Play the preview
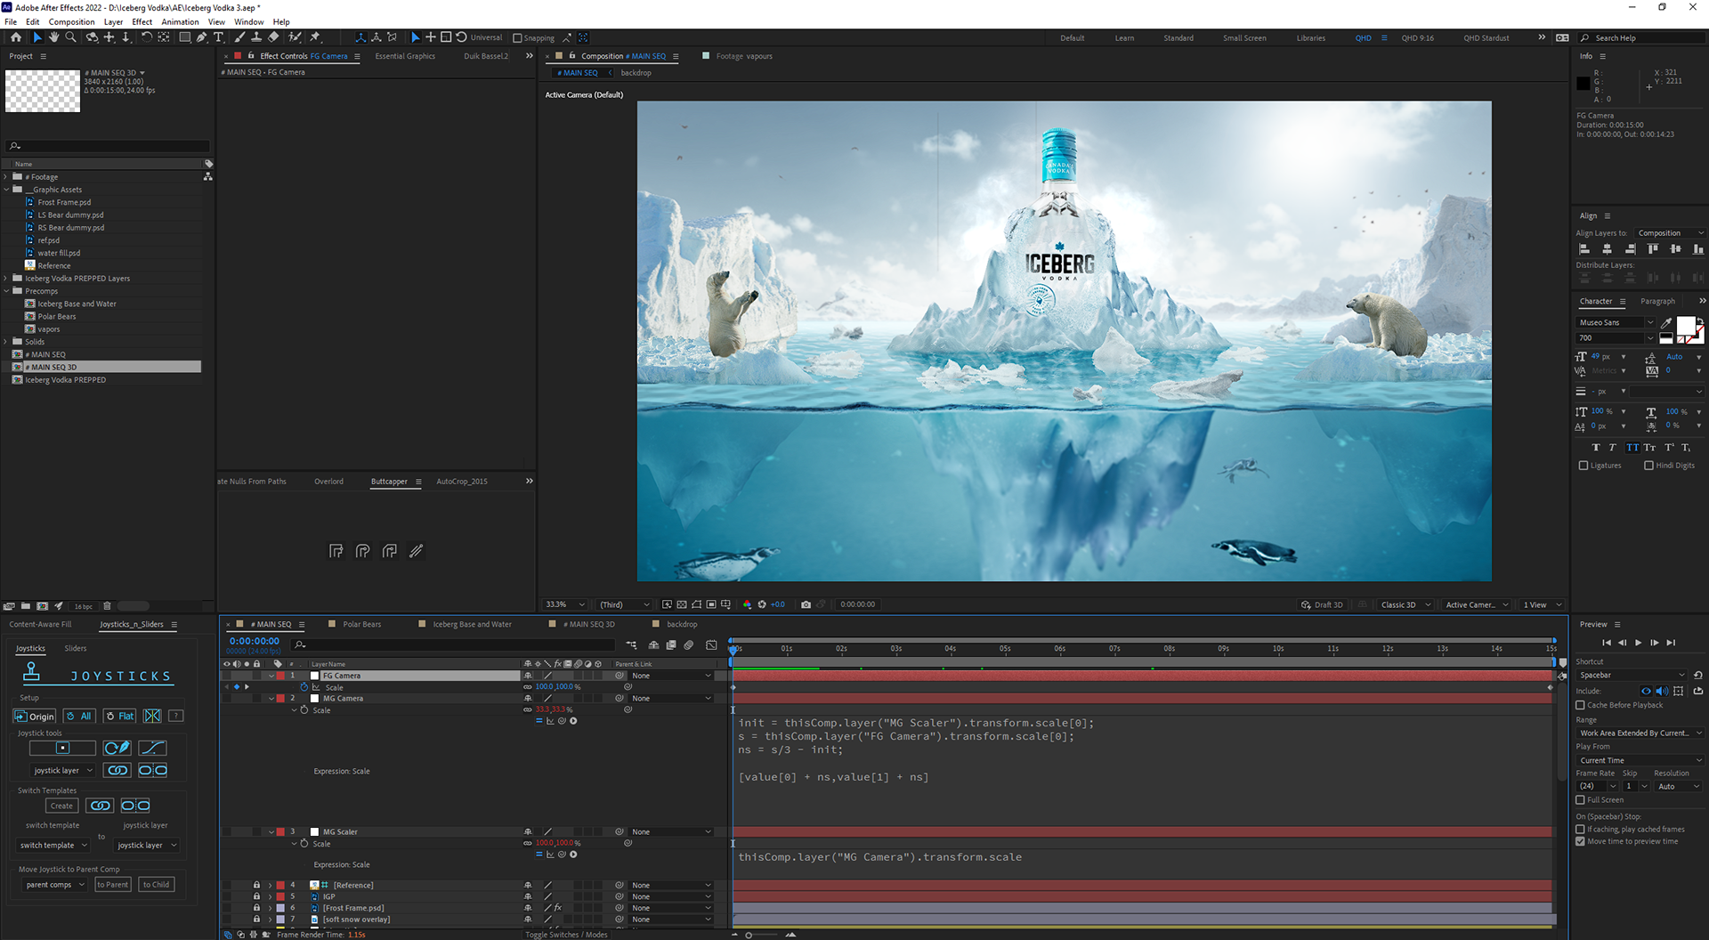The image size is (1709, 940). click(x=1638, y=643)
